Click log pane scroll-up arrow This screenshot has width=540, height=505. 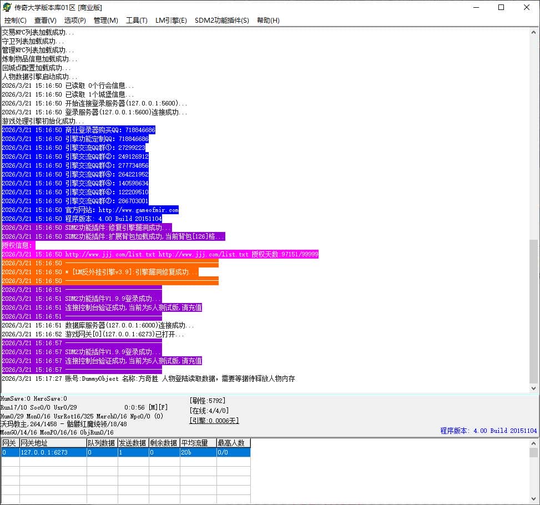533,32
